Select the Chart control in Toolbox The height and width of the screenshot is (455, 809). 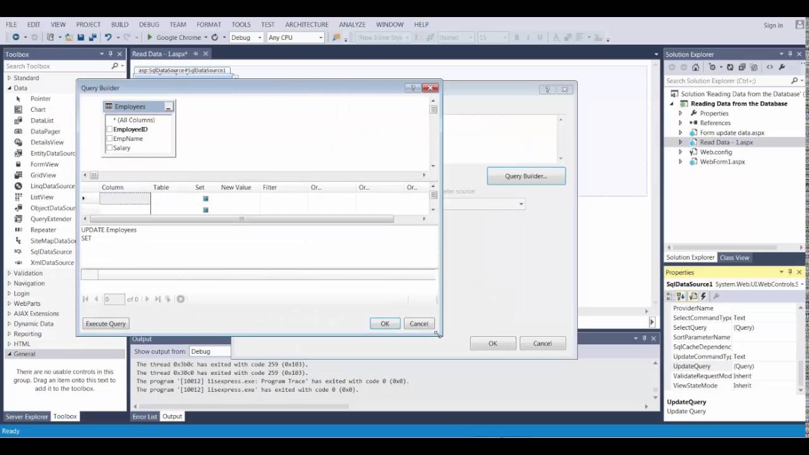click(x=38, y=109)
